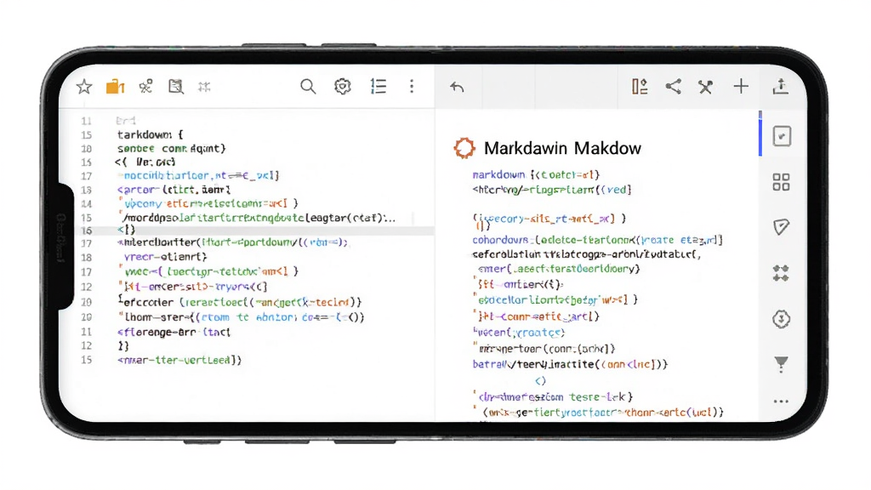Tap the split panel layout icon
The width and height of the screenshot is (871, 490).
pyautogui.click(x=640, y=87)
